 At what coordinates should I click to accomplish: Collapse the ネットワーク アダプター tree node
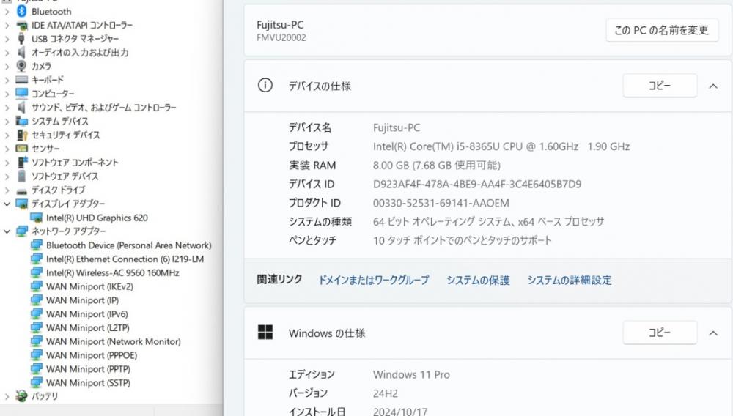(x=7, y=231)
